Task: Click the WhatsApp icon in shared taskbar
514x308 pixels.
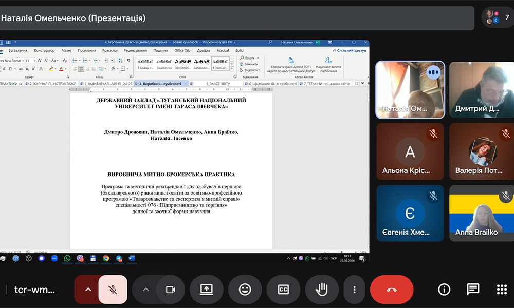Action: (67, 258)
